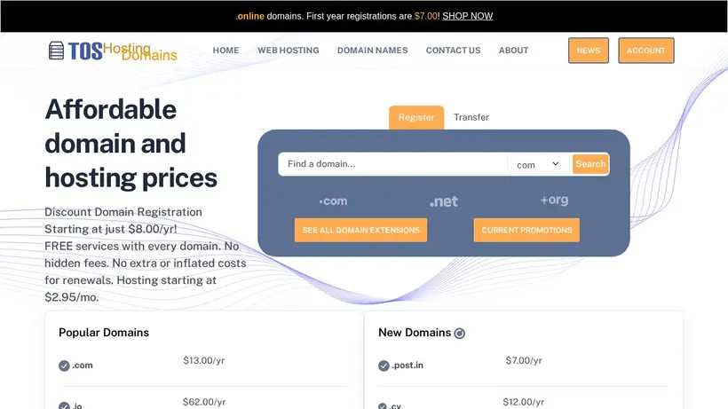Screen dimensions: 728x409
Task: Open the DOMAIN NAMES menu item
Action: point(372,51)
